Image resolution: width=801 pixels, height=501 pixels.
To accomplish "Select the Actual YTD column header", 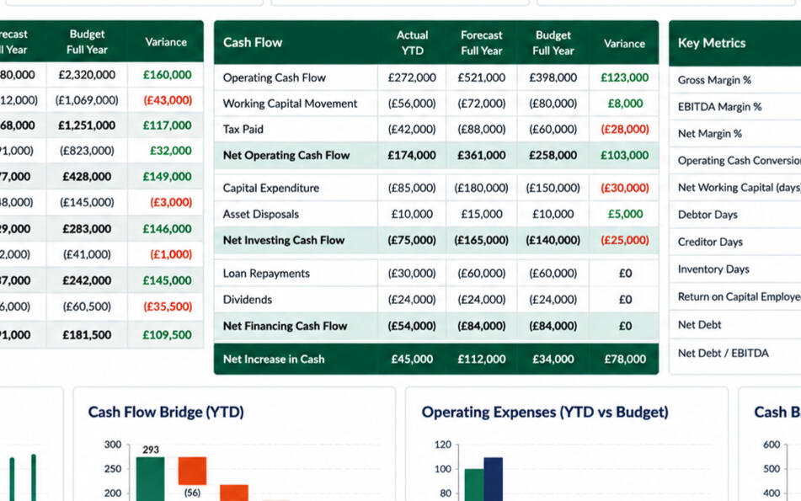I will [412, 43].
